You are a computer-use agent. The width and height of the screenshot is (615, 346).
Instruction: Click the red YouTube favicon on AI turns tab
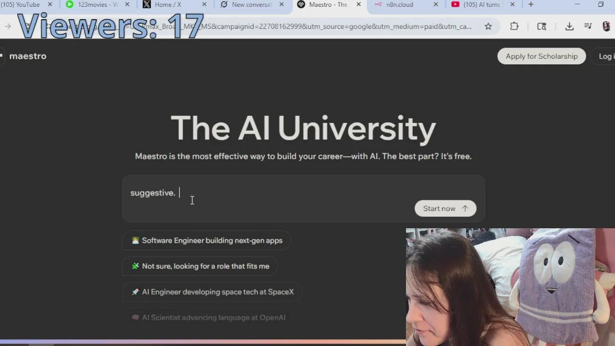click(455, 5)
